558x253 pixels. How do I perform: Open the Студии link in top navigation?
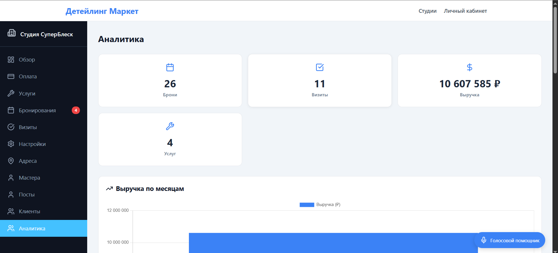pos(428,11)
